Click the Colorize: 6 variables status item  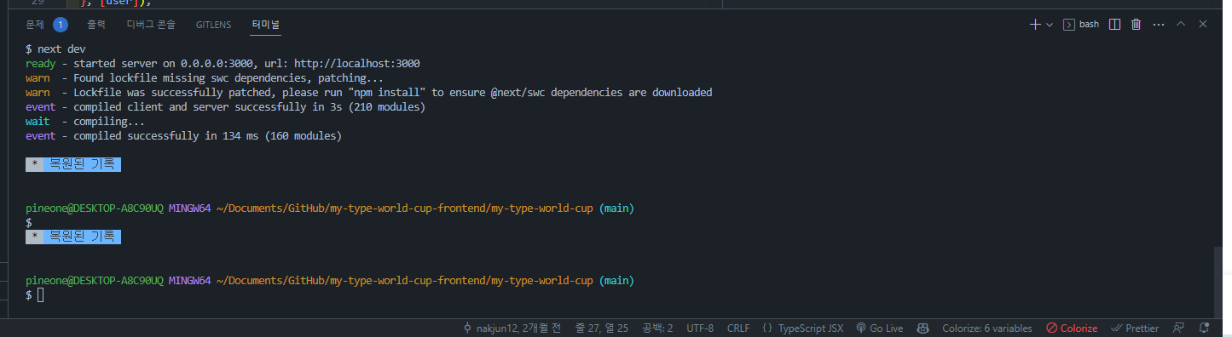(x=986, y=328)
